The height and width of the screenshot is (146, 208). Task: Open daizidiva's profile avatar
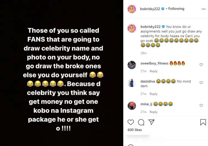(x=132, y=83)
